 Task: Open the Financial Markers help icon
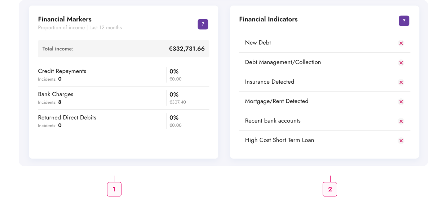click(x=203, y=24)
